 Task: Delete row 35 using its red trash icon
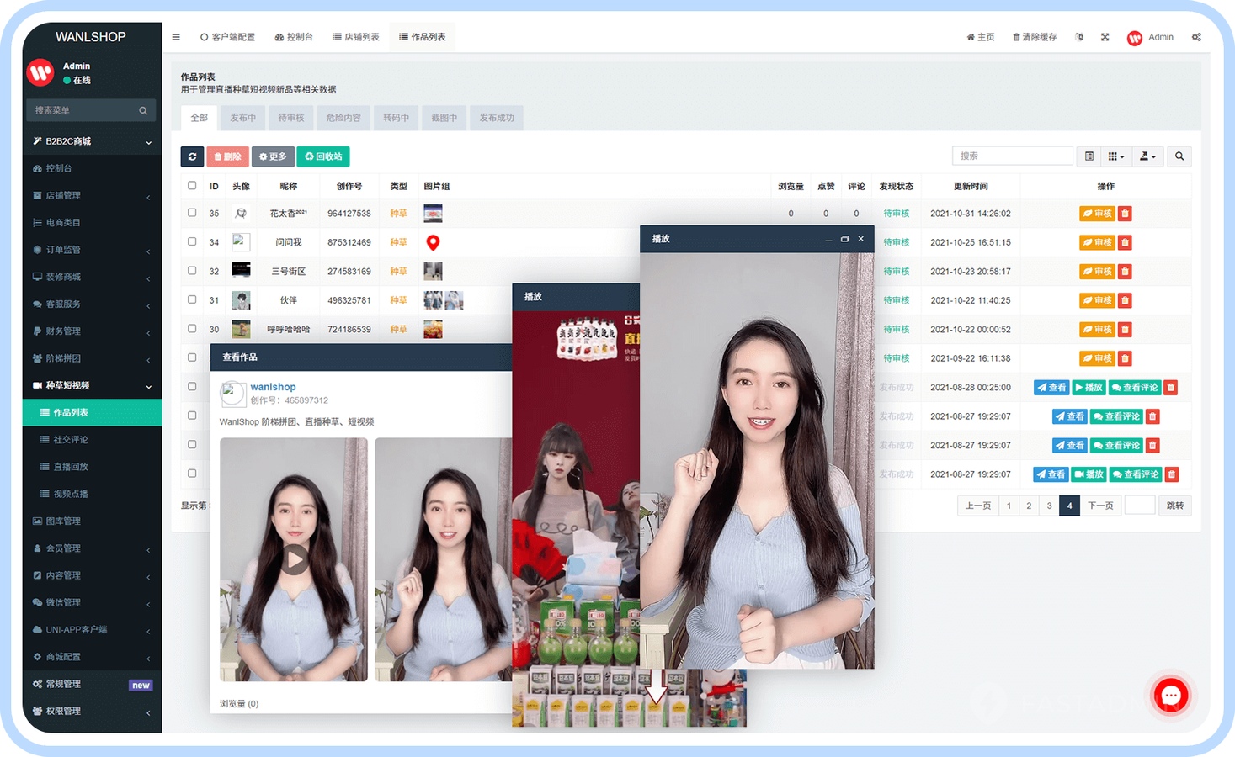[x=1126, y=214]
